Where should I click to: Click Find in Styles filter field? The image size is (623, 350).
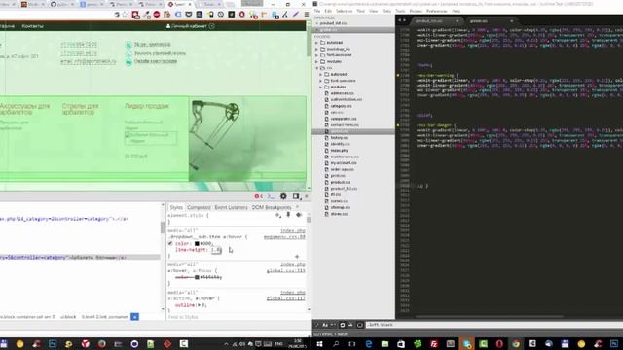(237, 317)
